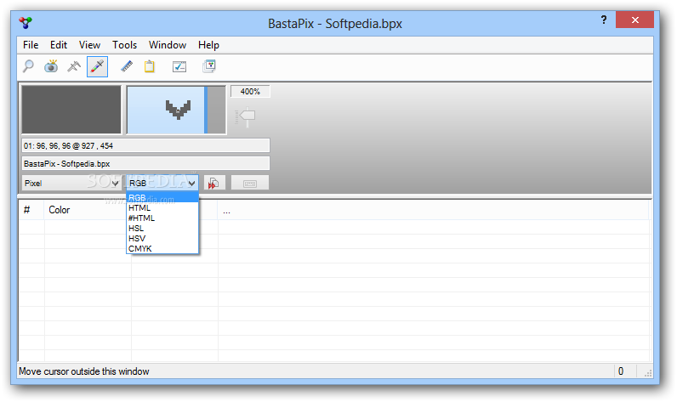Click the color value field 01: 96, 96, 96
The height and width of the screenshot is (402, 677).
click(x=146, y=145)
